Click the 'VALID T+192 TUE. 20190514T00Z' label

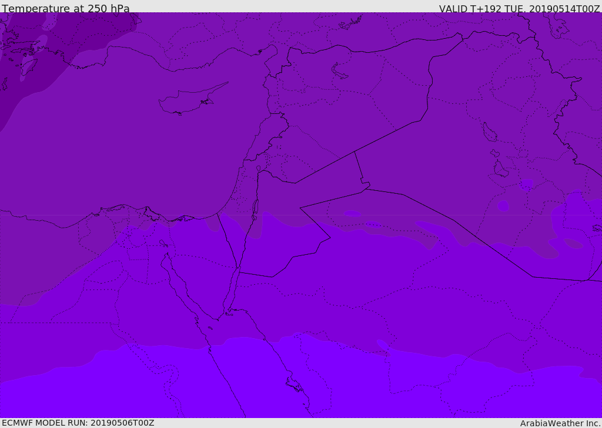(520, 8)
